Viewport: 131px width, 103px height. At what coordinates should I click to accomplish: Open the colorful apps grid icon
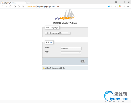pos(120,6)
